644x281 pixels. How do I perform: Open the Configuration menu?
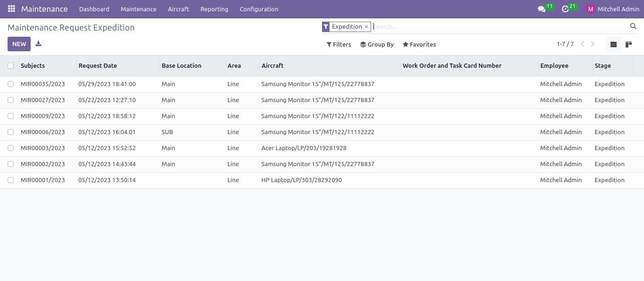259,9
